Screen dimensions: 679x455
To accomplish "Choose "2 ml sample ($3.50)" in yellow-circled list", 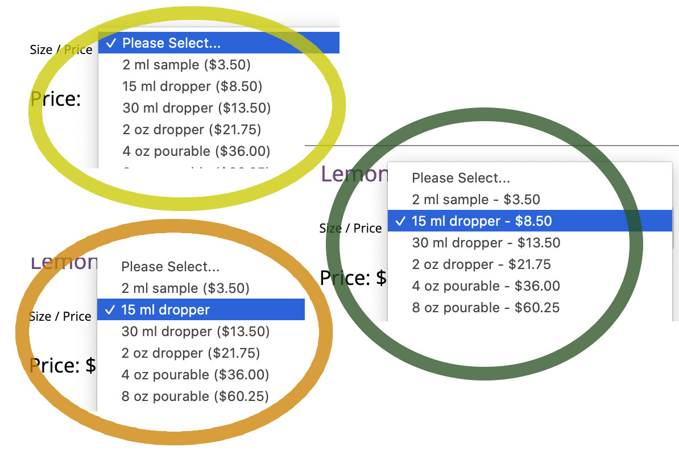I will (187, 65).
